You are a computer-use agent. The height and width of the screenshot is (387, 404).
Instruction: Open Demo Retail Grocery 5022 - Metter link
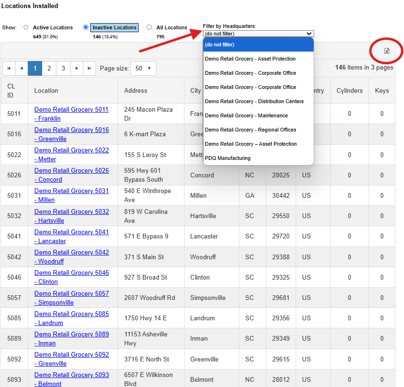coord(71,155)
